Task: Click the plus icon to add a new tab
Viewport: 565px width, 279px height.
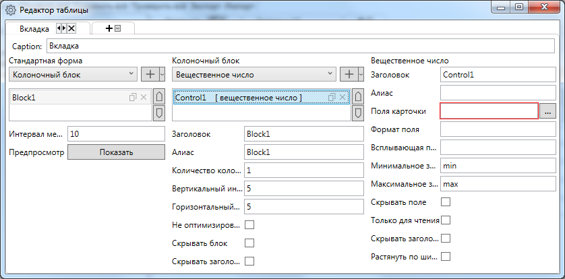Action: (x=109, y=28)
